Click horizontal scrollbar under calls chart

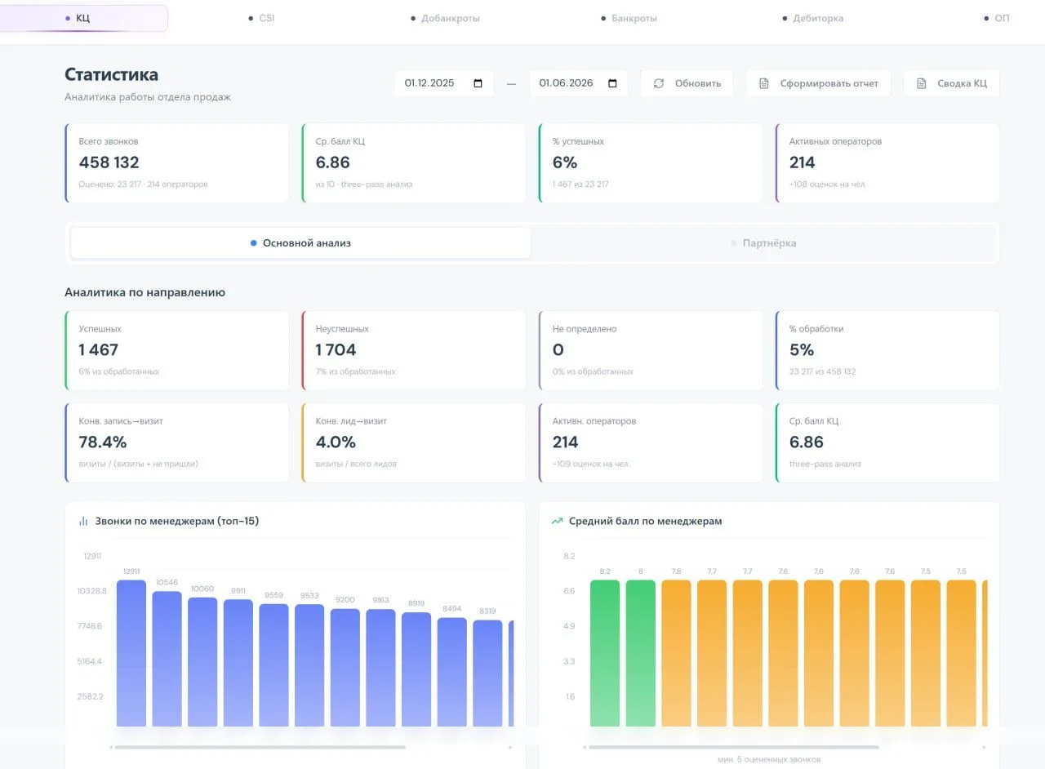pos(260,747)
